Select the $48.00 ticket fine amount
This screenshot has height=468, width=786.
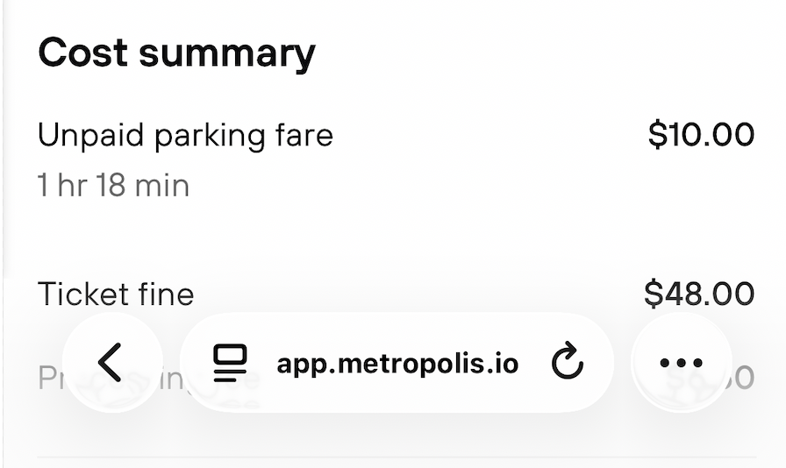tap(699, 294)
